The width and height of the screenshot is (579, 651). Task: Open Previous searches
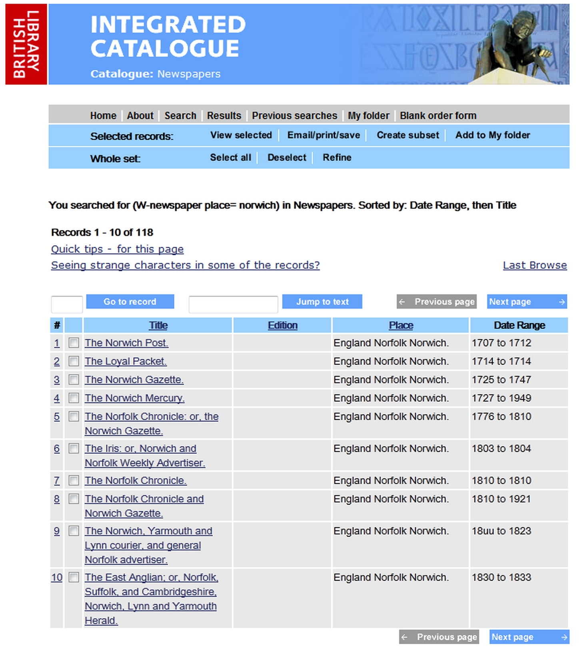294,116
